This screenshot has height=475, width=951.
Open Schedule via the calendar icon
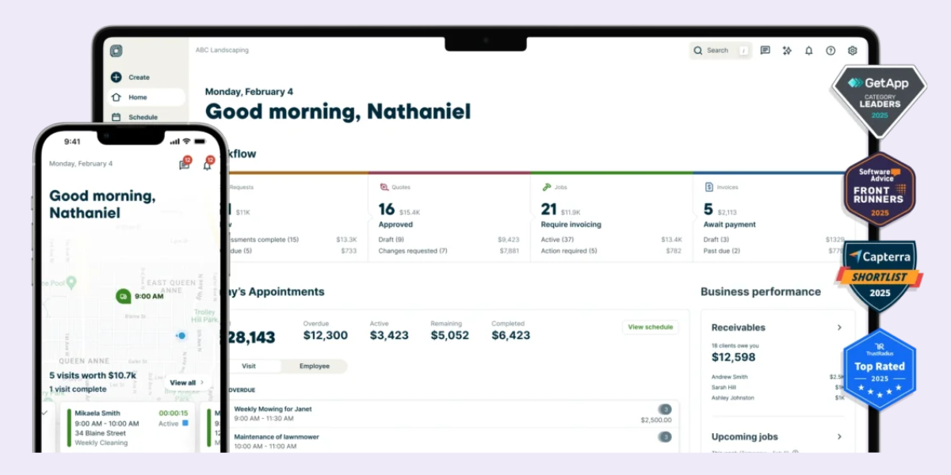[x=117, y=116]
